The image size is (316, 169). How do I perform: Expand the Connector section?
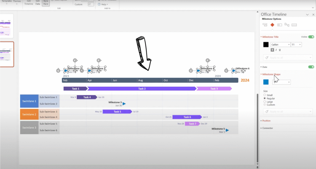pos(267,128)
